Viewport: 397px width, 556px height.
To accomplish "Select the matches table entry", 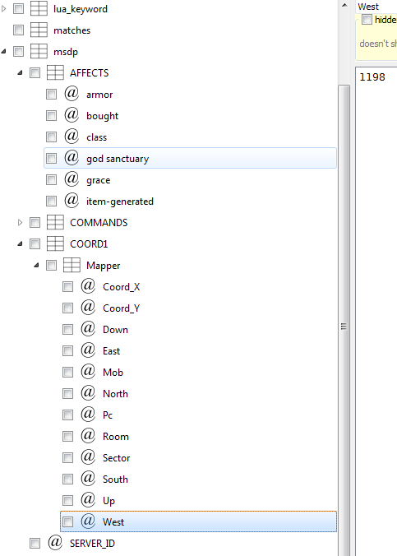I will (72, 30).
